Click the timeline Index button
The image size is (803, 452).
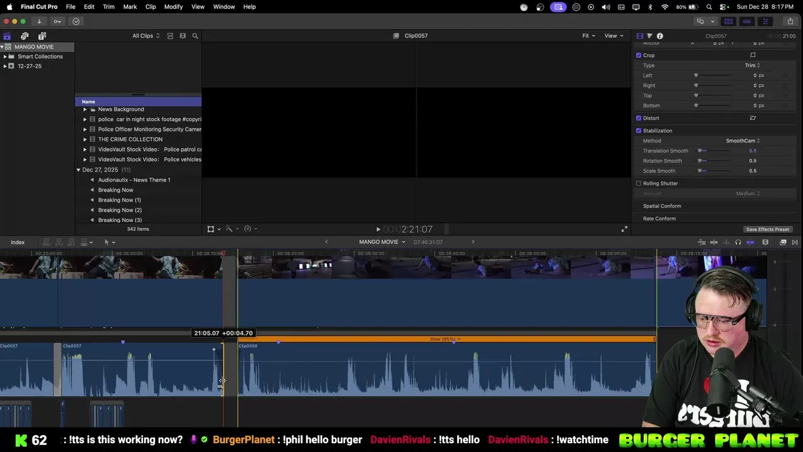tap(18, 242)
